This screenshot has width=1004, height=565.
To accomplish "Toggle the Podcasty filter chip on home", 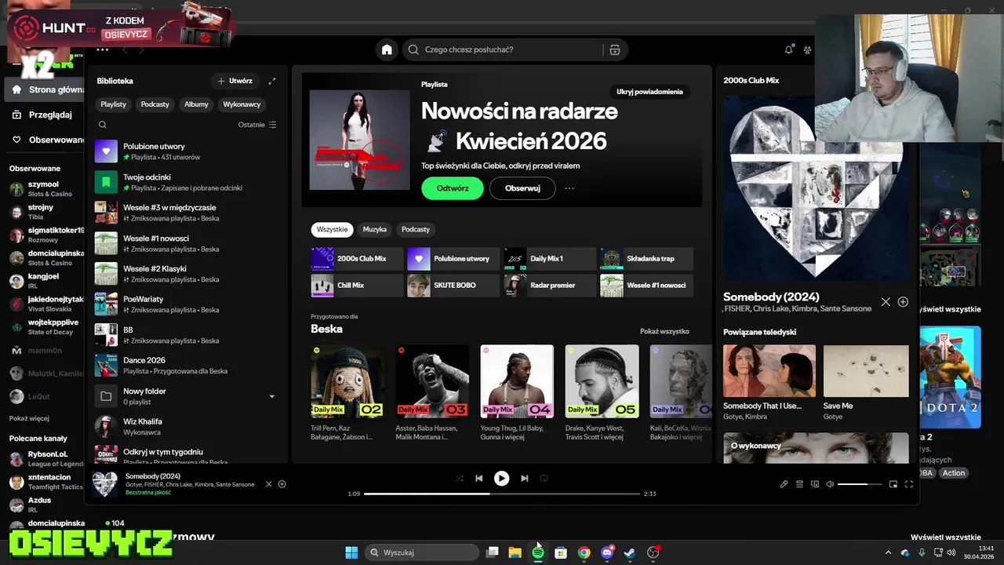I will 416,229.
